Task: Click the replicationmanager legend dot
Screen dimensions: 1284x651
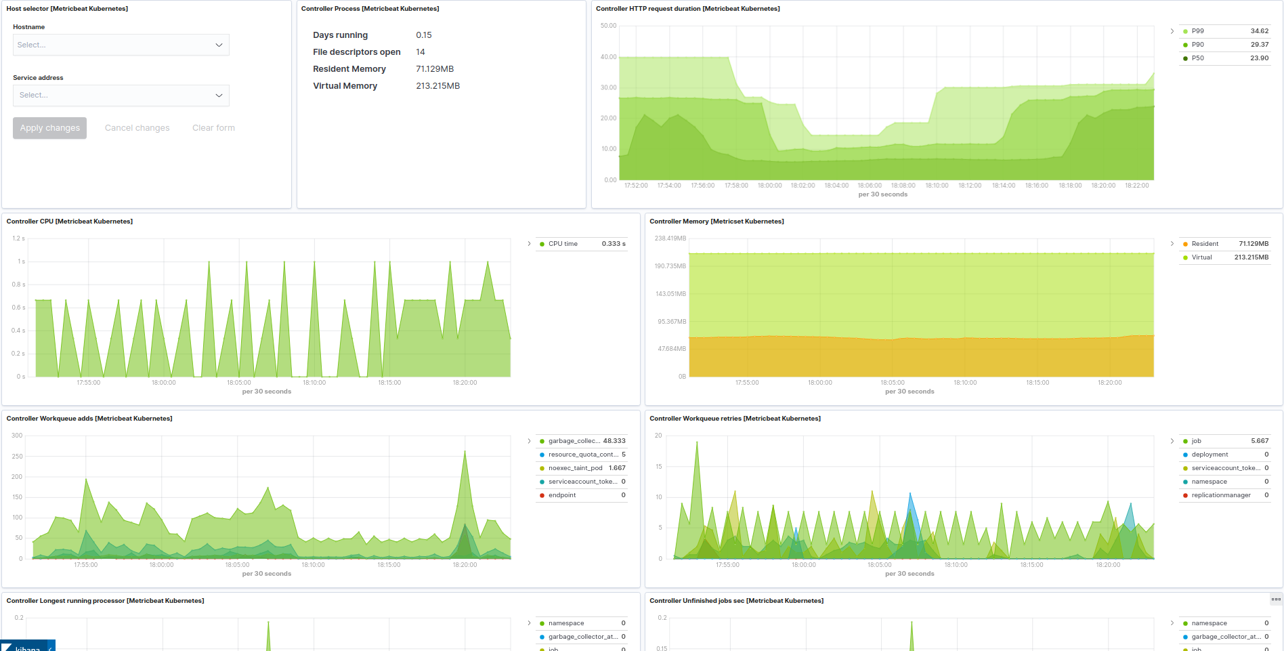Action: point(1184,495)
